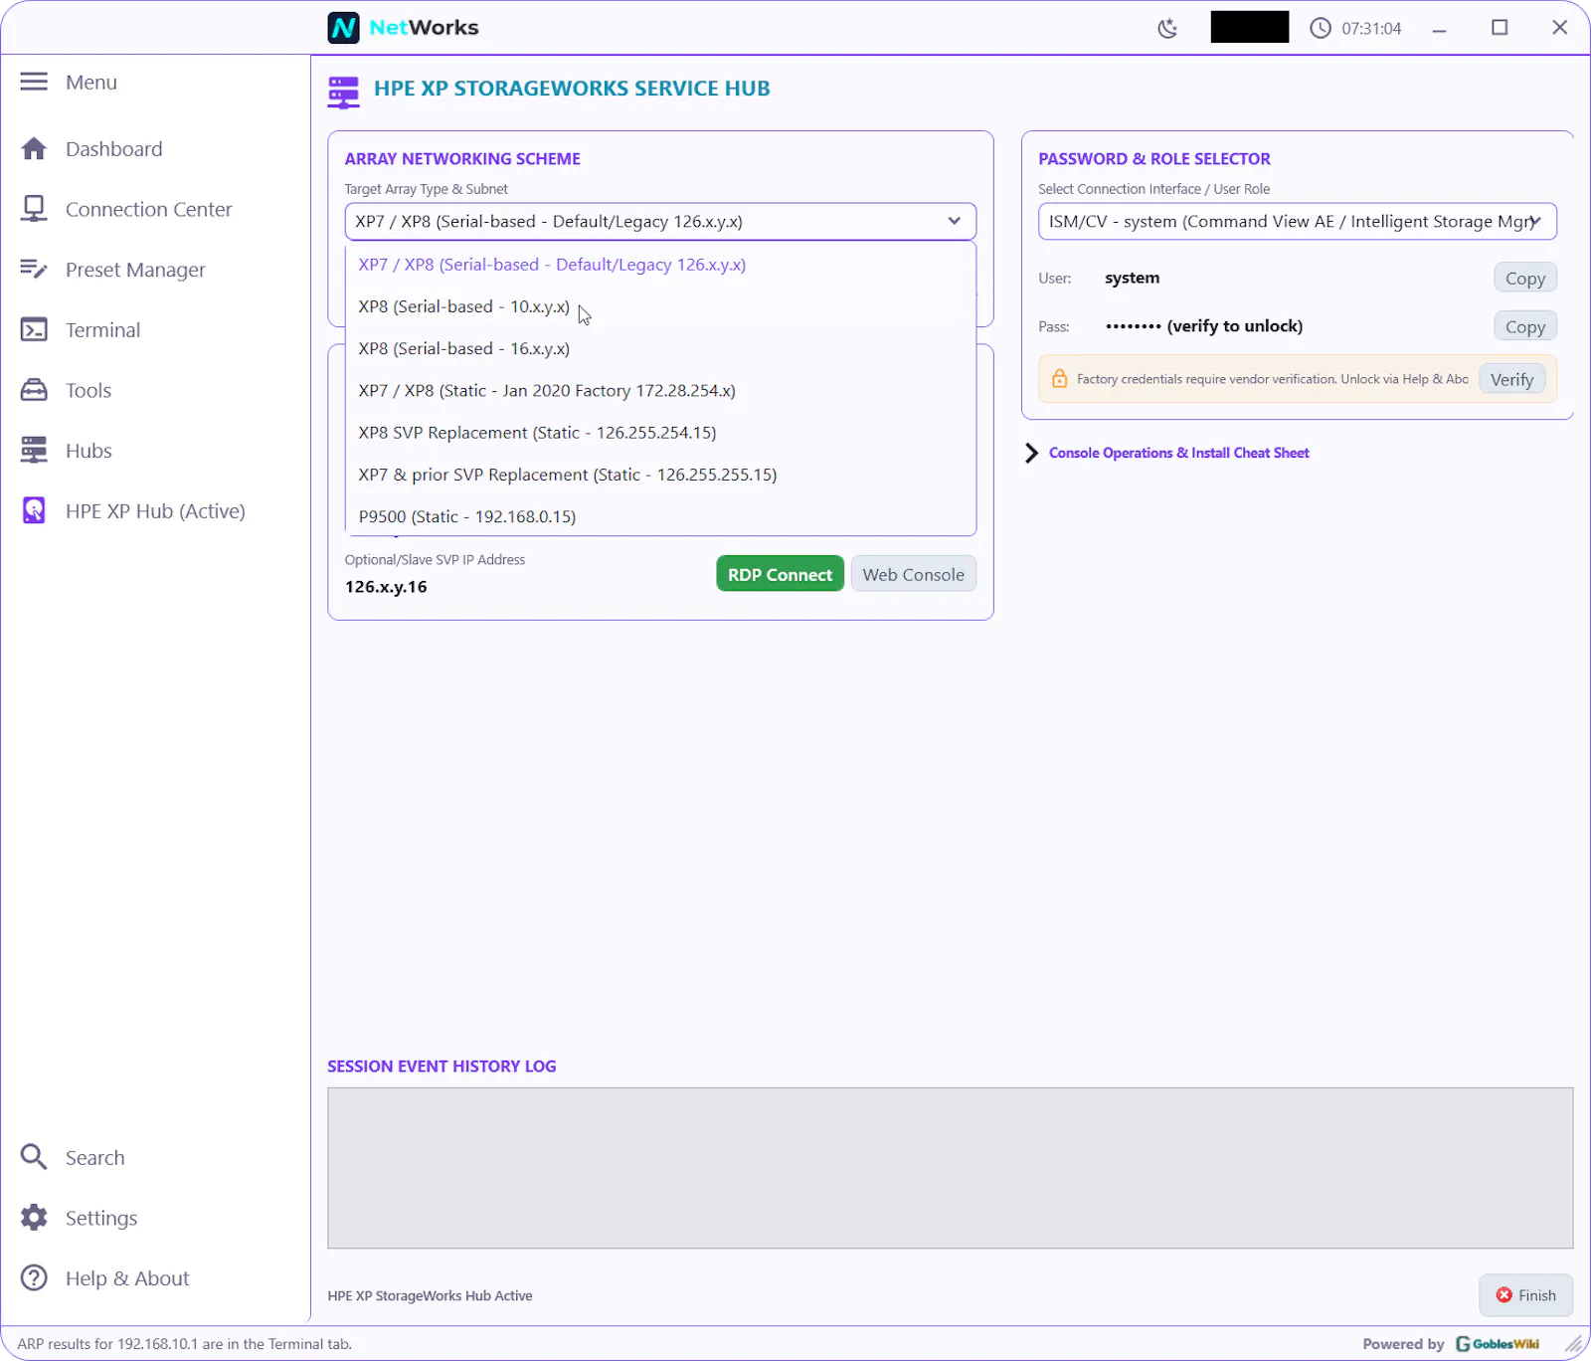Expand Console Operations & Install Cheat Sheet
Screen dimensions: 1591x1361
1167,453
